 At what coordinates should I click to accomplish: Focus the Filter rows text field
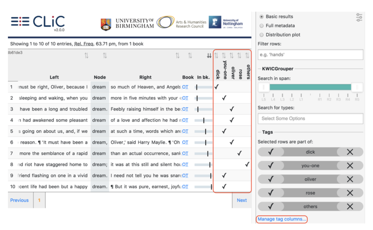click(310, 55)
